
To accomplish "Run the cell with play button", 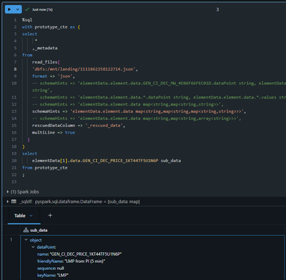I will 9,9.
